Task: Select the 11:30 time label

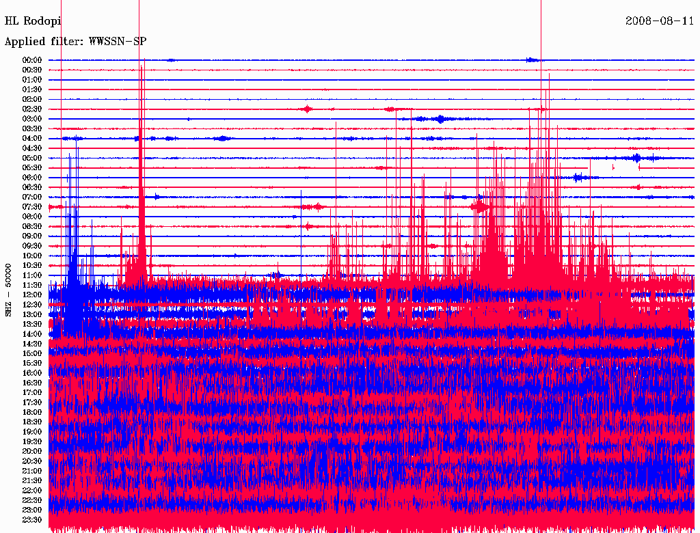Action: 32,285
